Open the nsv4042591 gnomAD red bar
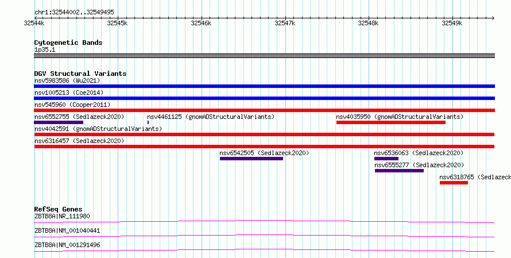Screen dimensions: 511x258 click(264, 134)
